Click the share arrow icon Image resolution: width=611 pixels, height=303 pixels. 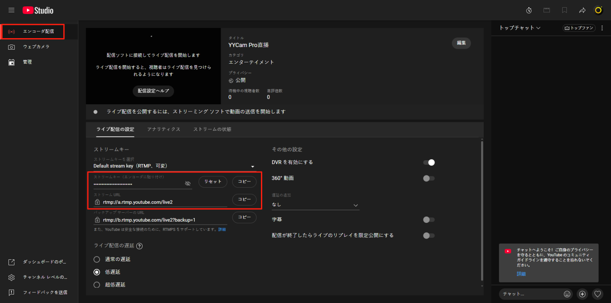[x=582, y=10]
